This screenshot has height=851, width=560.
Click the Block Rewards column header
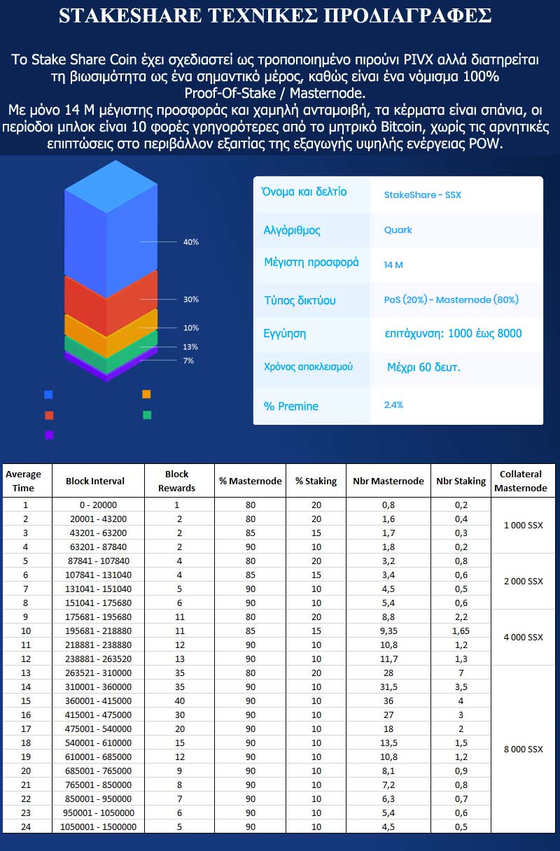pyautogui.click(x=181, y=480)
